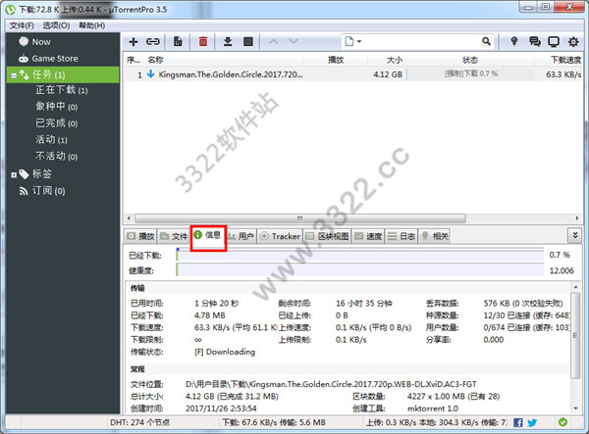Click DHT: 274 个节点 status entry
Viewport: 589px width, 434px height.
point(139,422)
